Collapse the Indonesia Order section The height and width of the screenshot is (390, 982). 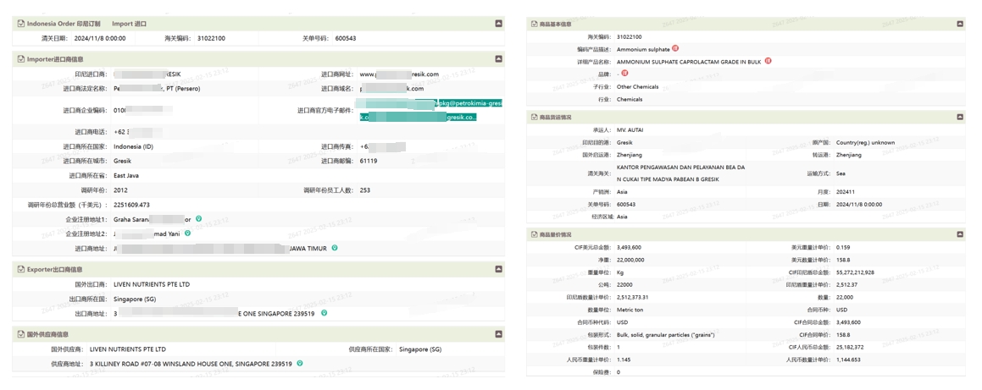pyautogui.click(x=498, y=24)
